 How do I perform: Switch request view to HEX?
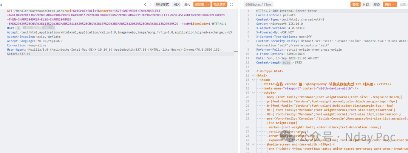click(177, 5)
